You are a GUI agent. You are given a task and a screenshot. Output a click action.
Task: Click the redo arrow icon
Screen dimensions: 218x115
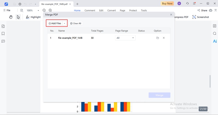[x=31, y=4]
